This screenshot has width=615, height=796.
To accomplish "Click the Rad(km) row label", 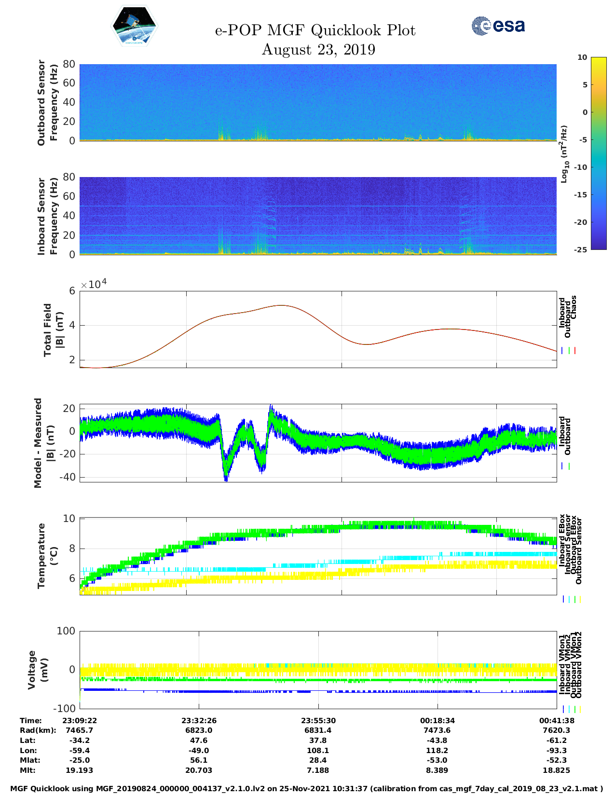I will click(x=38, y=730).
